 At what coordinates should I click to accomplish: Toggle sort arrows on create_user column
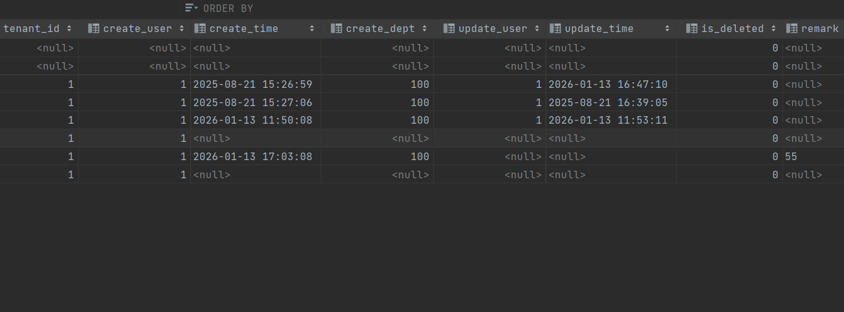[181, 28]
